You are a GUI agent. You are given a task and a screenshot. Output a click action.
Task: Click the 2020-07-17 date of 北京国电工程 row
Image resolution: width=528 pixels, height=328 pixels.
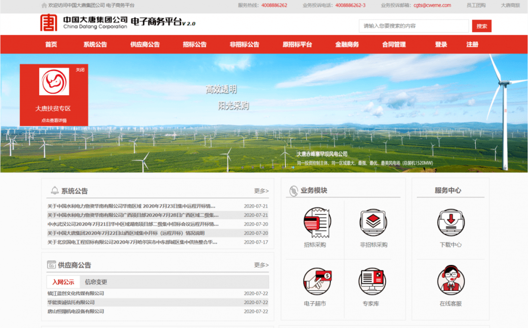256,242
